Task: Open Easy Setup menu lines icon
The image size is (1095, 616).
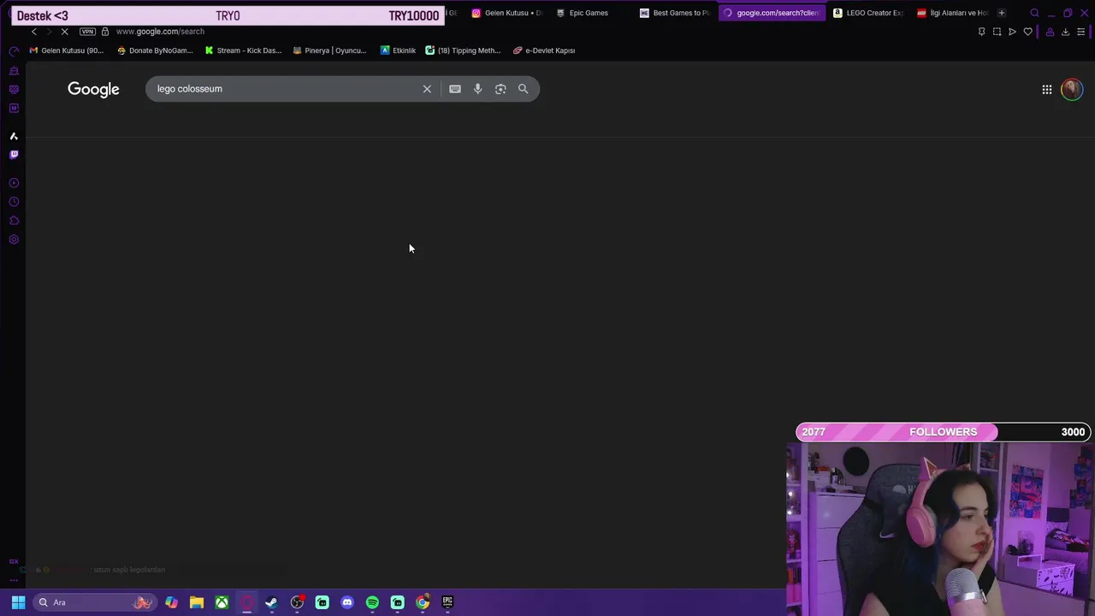Action: [1080, 32]
